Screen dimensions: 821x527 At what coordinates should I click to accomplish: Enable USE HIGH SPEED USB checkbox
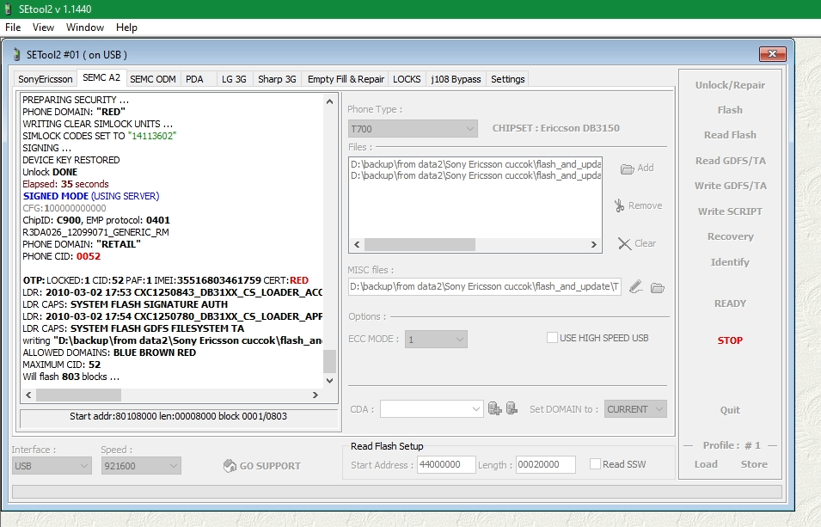(x=552, y=338)
